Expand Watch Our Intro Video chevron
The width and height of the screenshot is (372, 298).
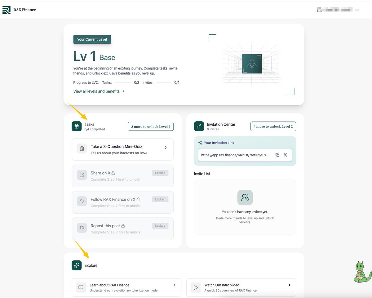pyautogui.click(x=289, y=285)
